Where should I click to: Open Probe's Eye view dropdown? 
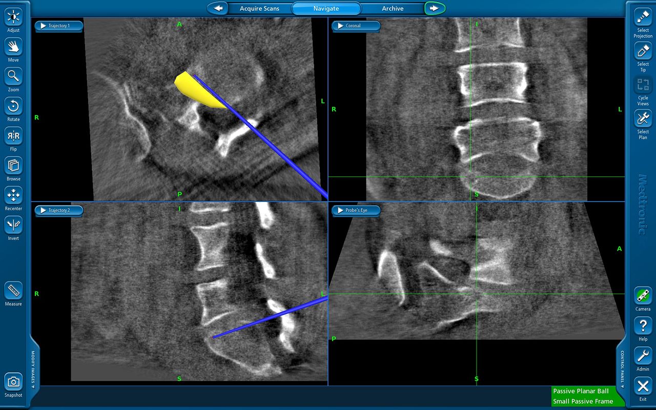coord(356,210)
